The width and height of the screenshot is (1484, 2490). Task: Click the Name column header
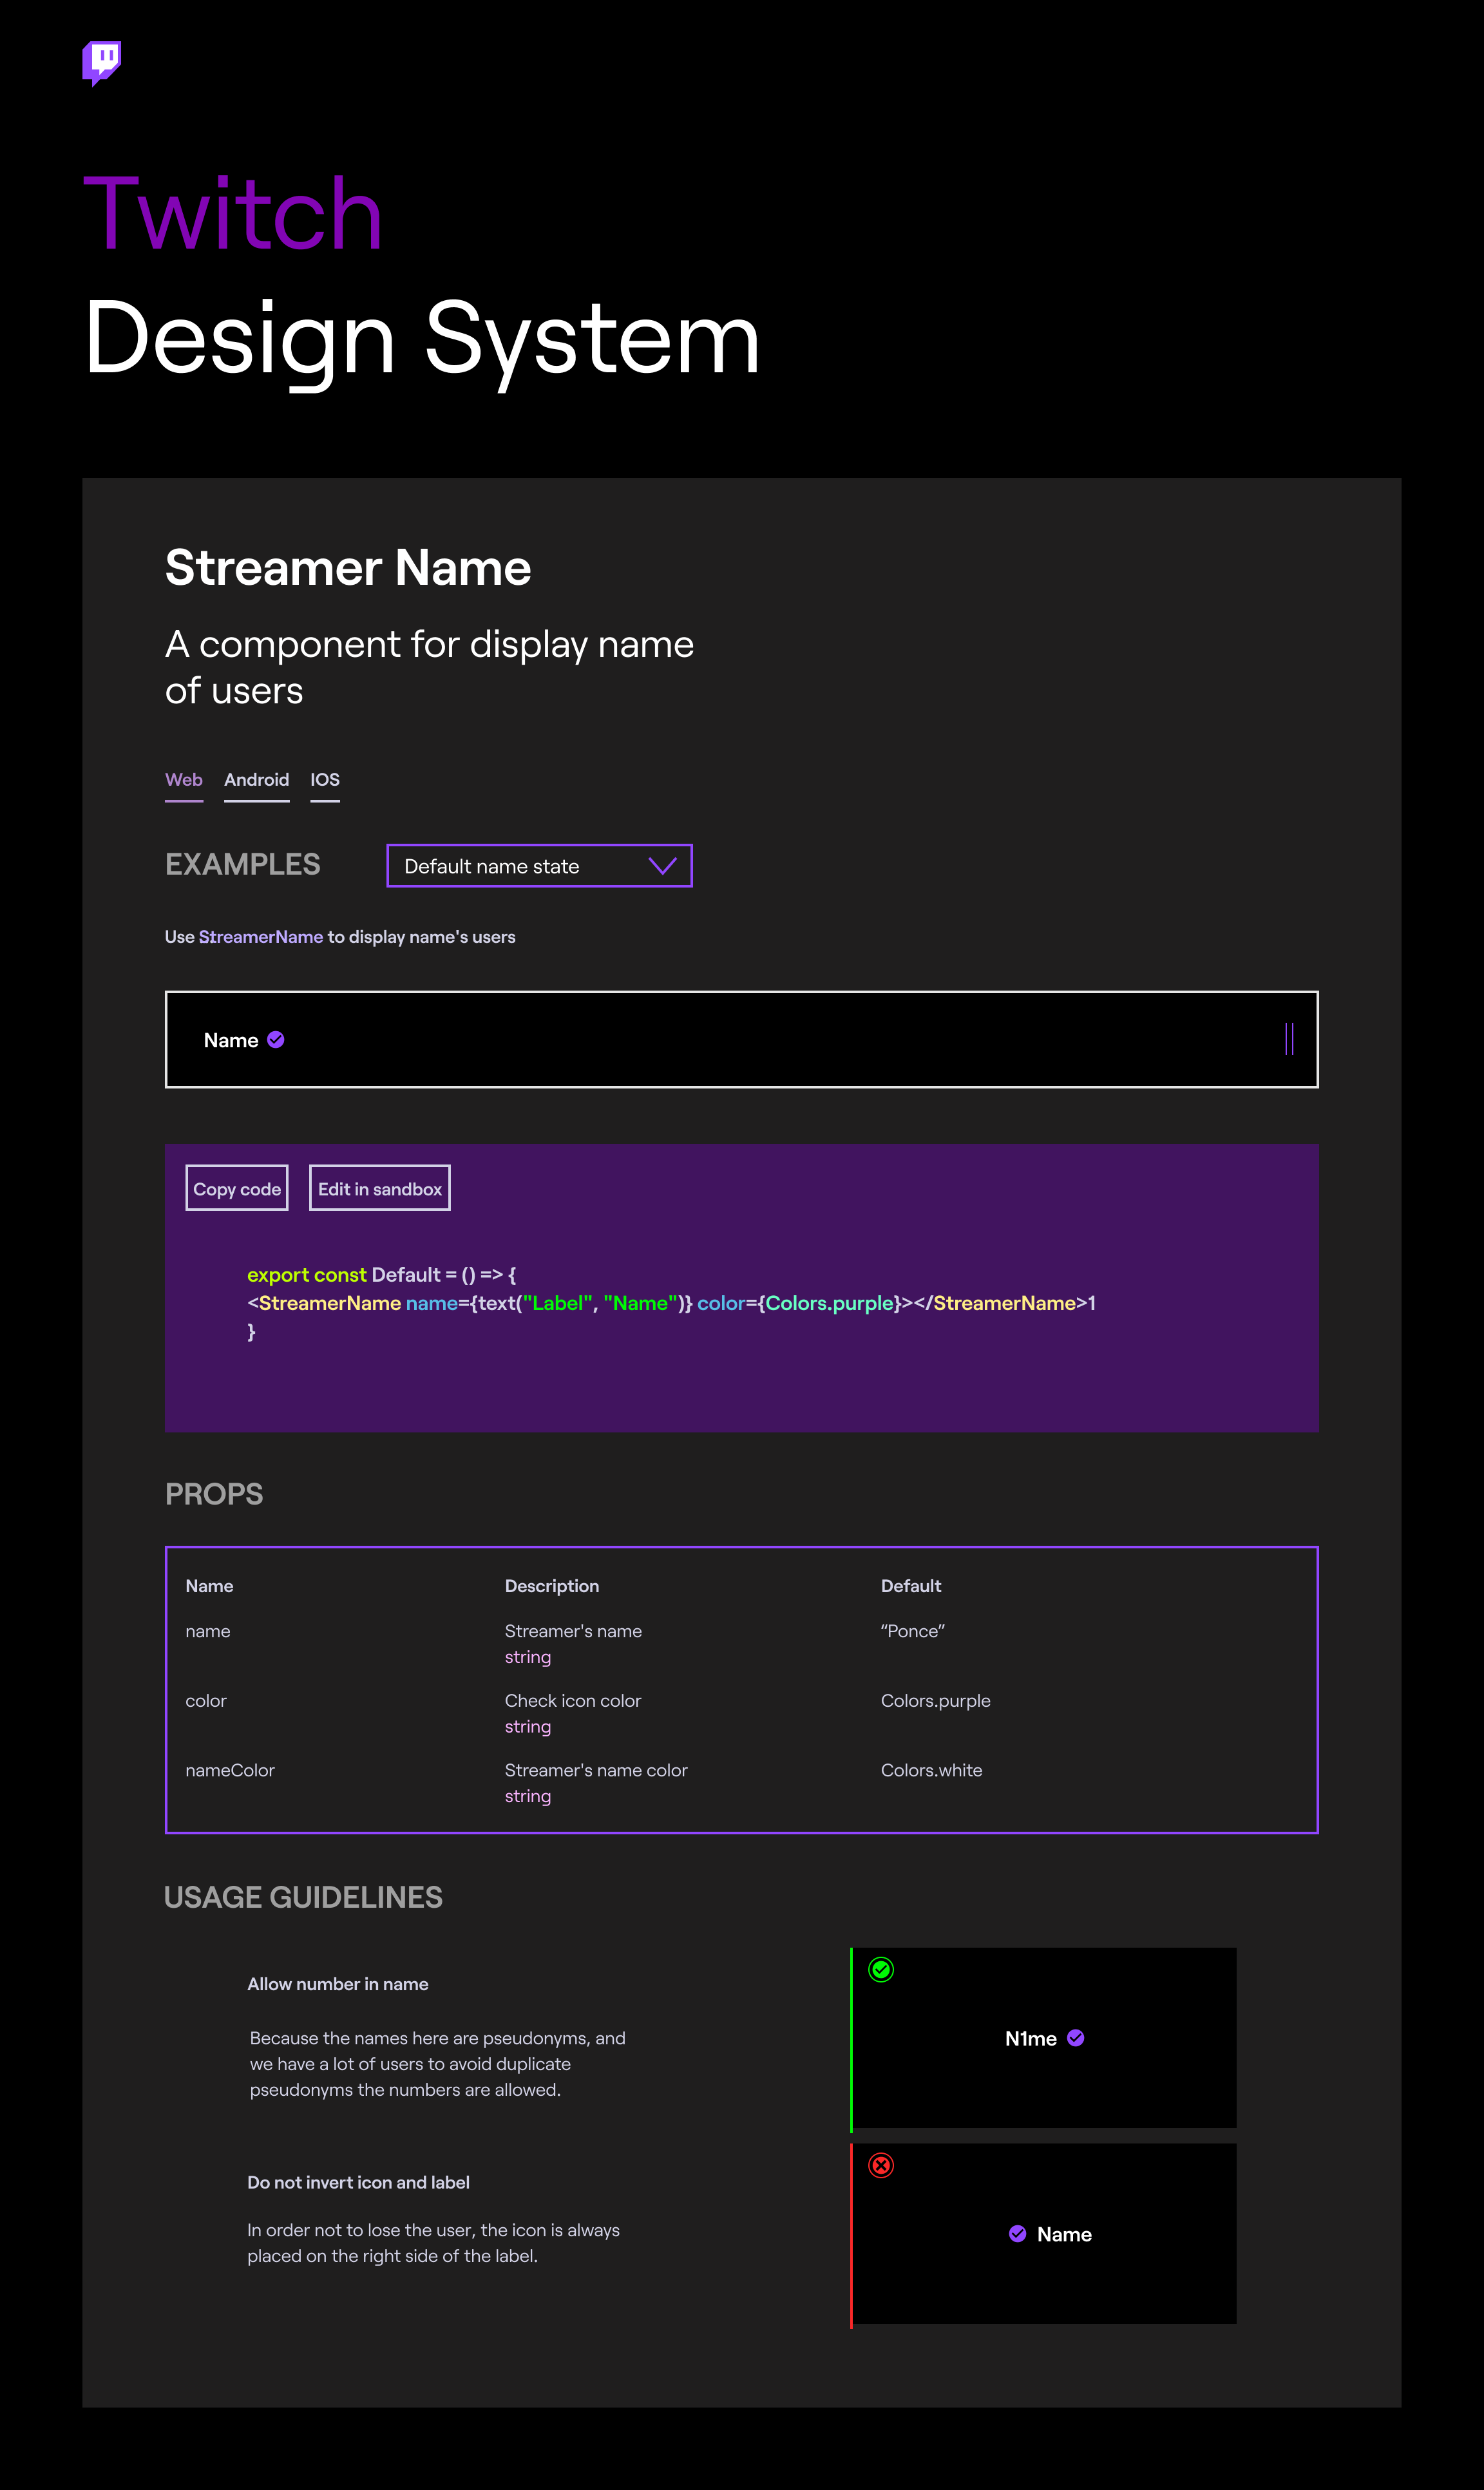pyautogui.click(x=209, y=1586)
